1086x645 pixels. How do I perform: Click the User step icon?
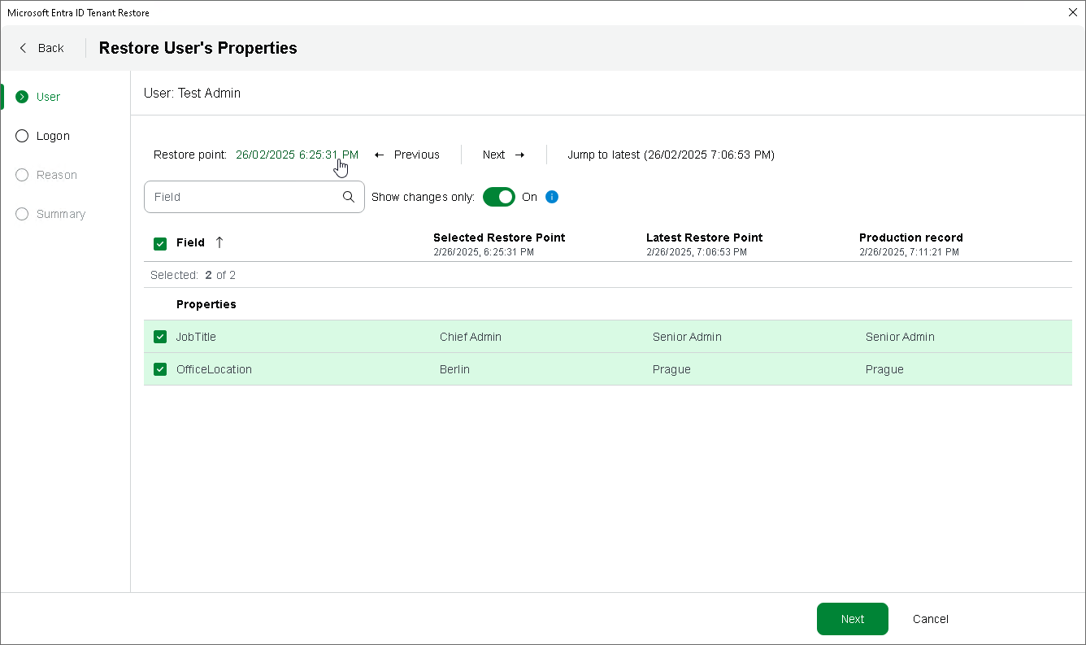point(22,97)
